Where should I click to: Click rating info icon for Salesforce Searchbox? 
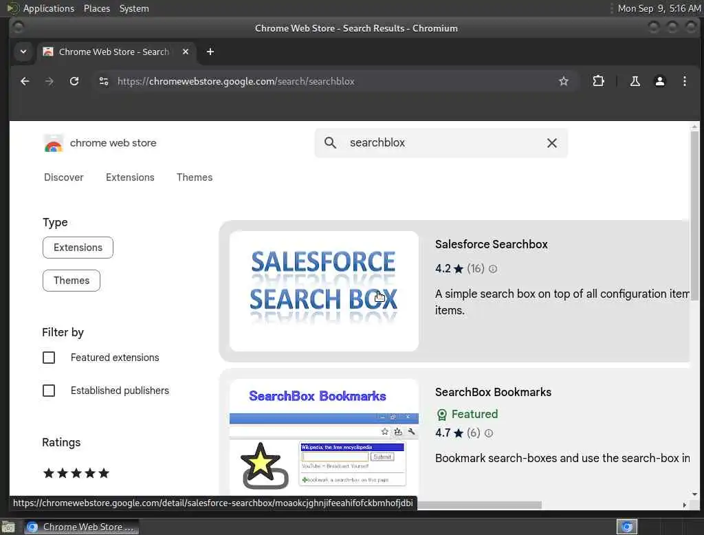coord(492,269)
